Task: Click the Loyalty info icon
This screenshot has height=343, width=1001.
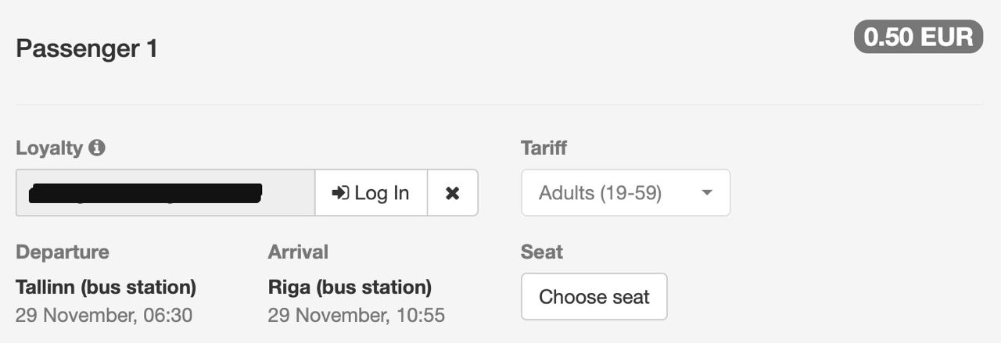Action: pyautogui.click(x=97, y=148)
